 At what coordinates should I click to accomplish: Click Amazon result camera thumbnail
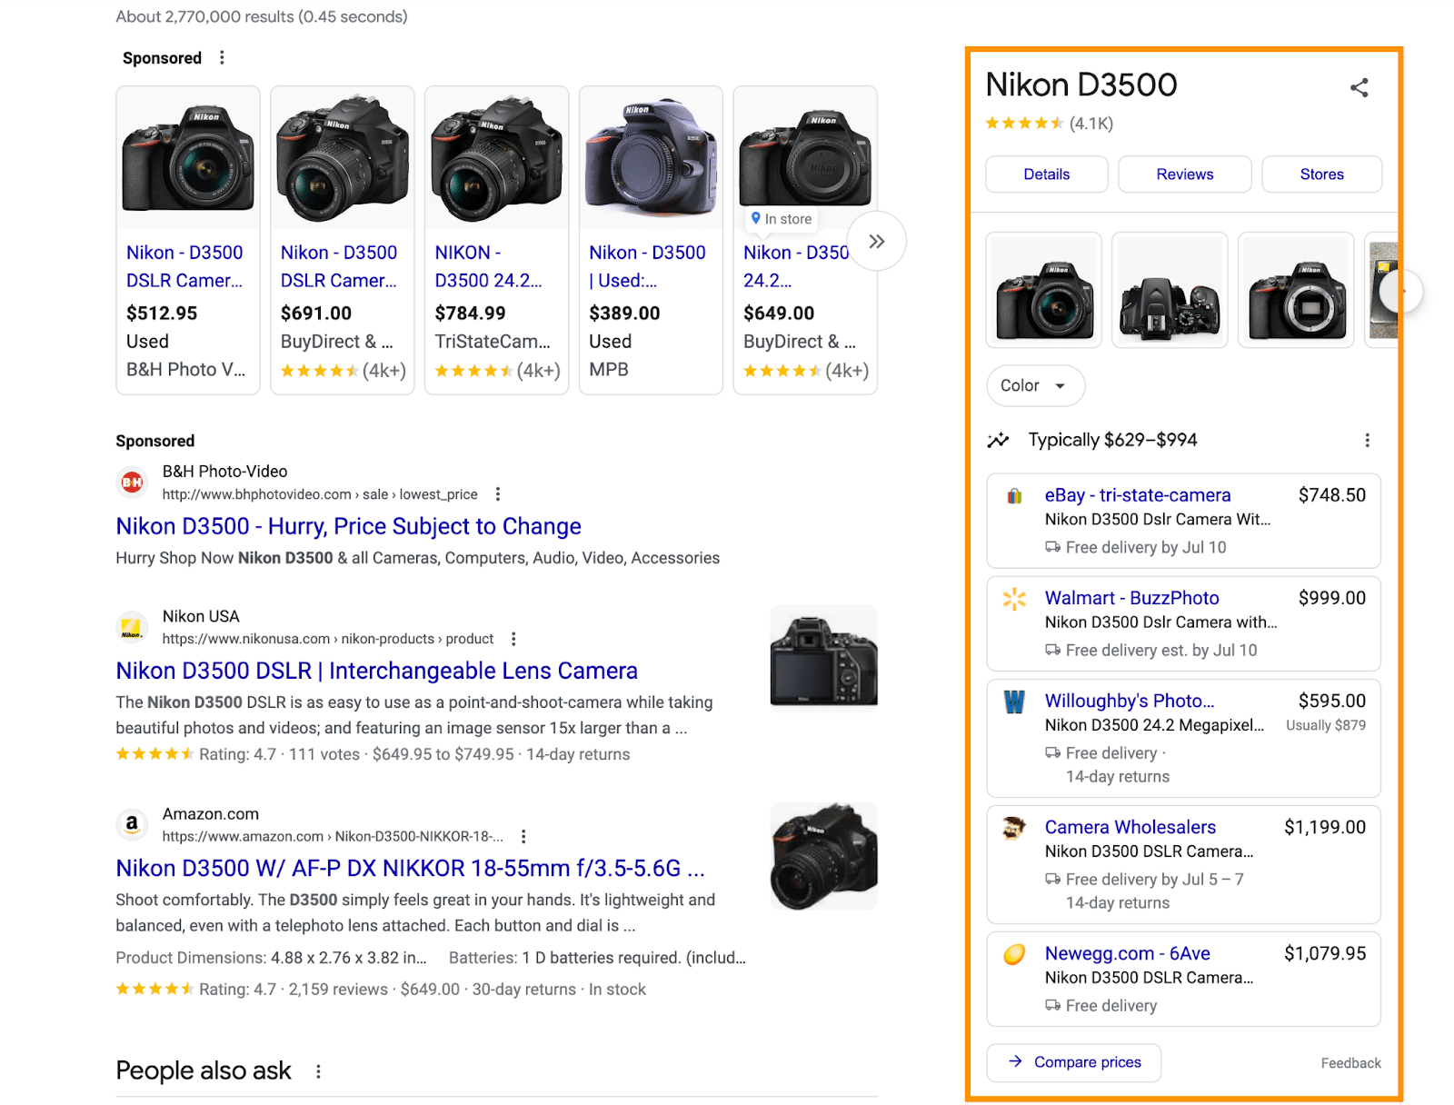pyautogui.click(x=824, y=856)
